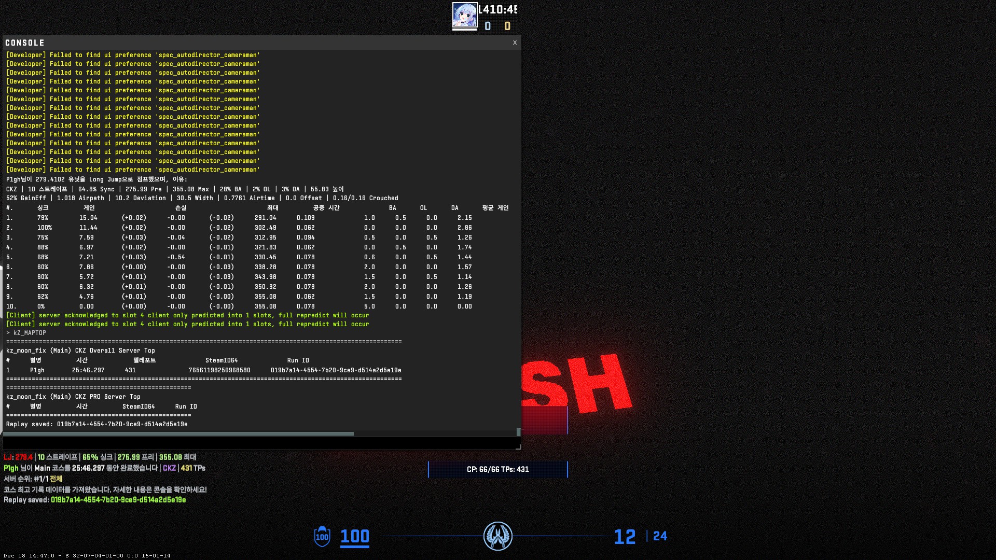Click the 'DA' column header
The width and height of the screenshot is (996, 560).
click(454, 208)
